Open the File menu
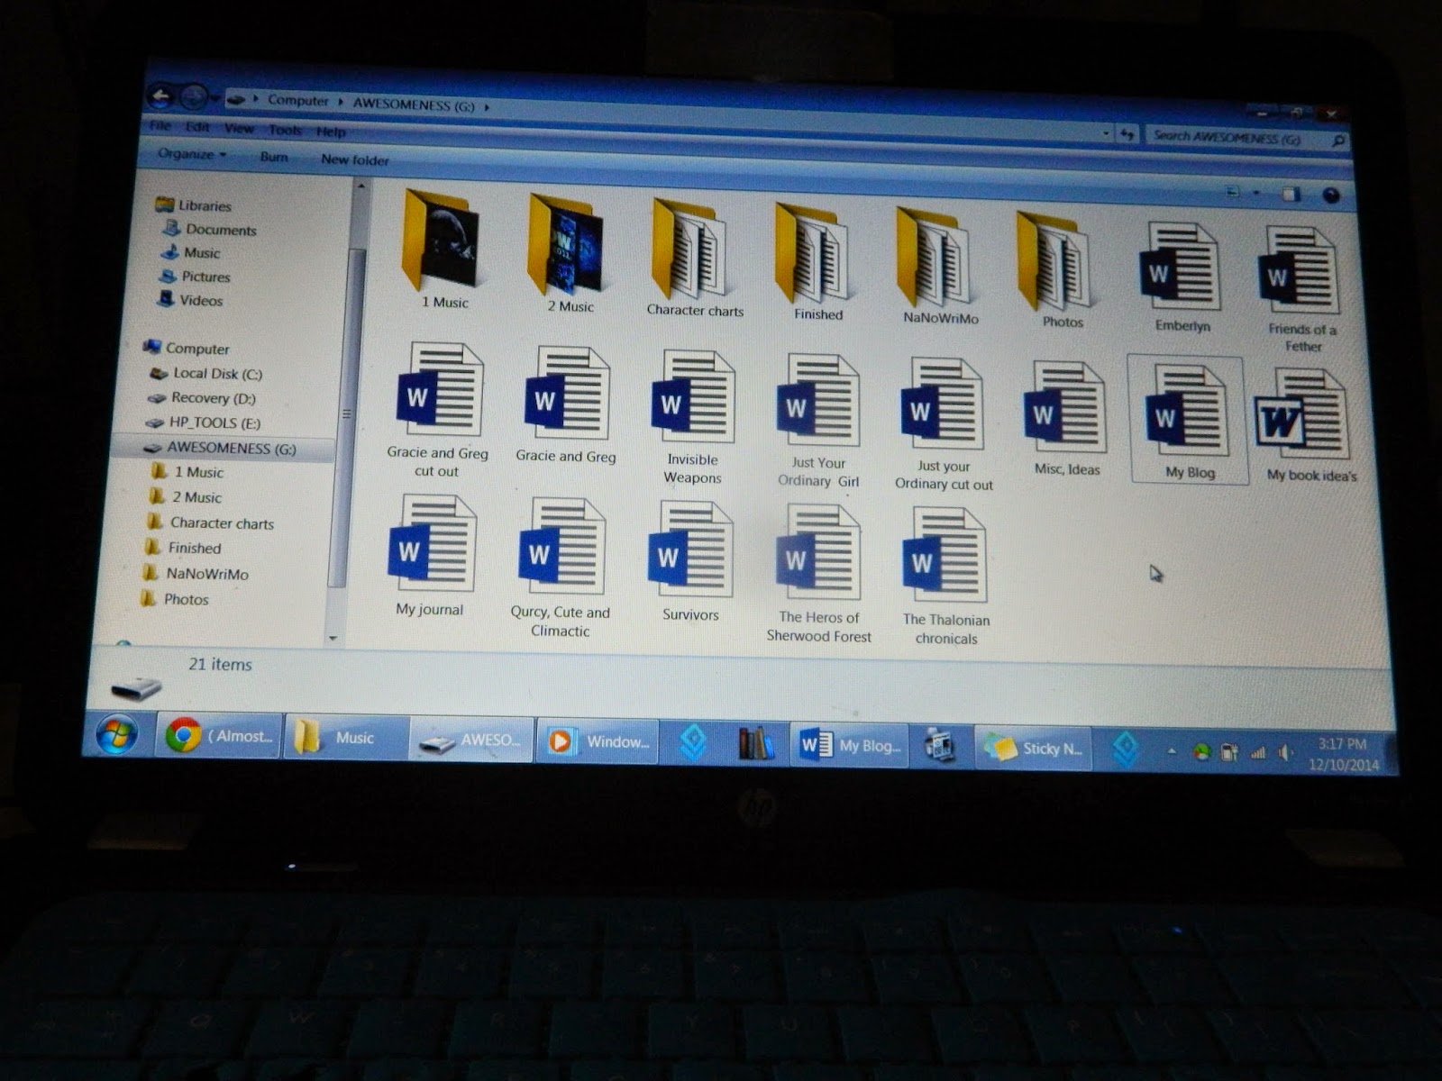The image size is (1442, 1081). pyautogui.click(x=160, y=126)
